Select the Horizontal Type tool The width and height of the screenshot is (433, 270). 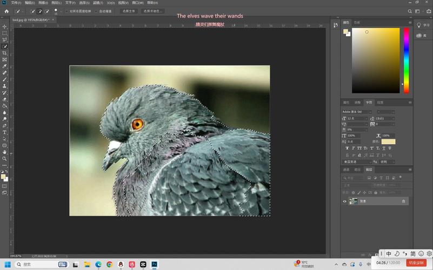coord(4,132)
